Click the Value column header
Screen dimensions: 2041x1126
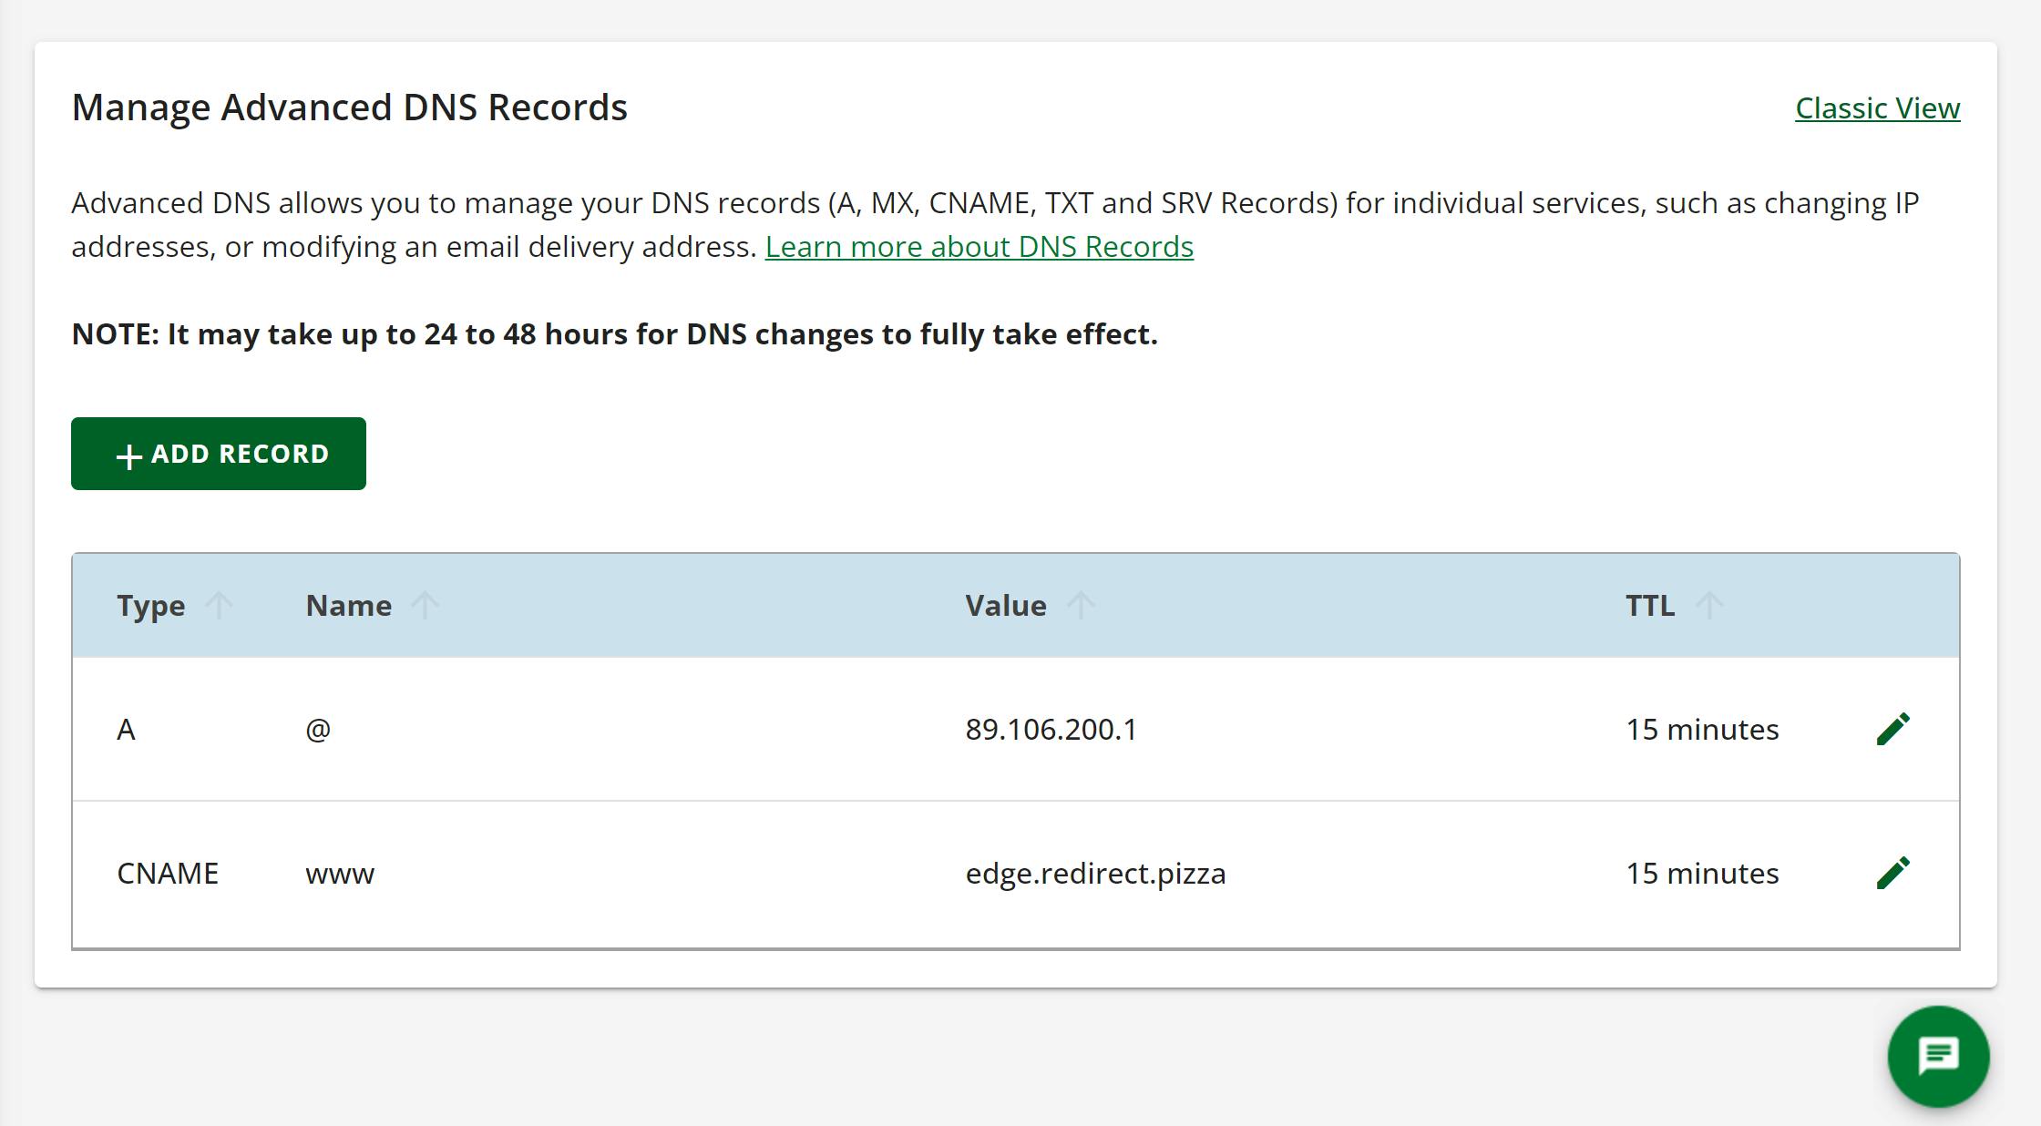(x=1006, y=605)
